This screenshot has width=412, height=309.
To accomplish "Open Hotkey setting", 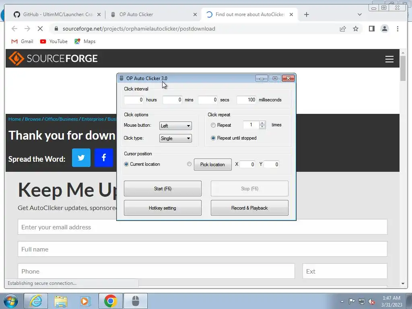I will [163, 208].
